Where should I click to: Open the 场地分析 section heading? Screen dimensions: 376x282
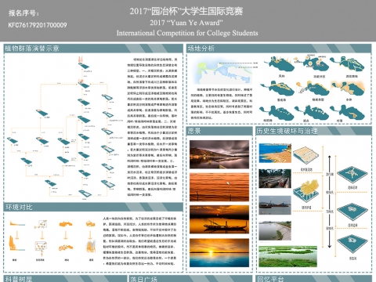tap(201, 49)
